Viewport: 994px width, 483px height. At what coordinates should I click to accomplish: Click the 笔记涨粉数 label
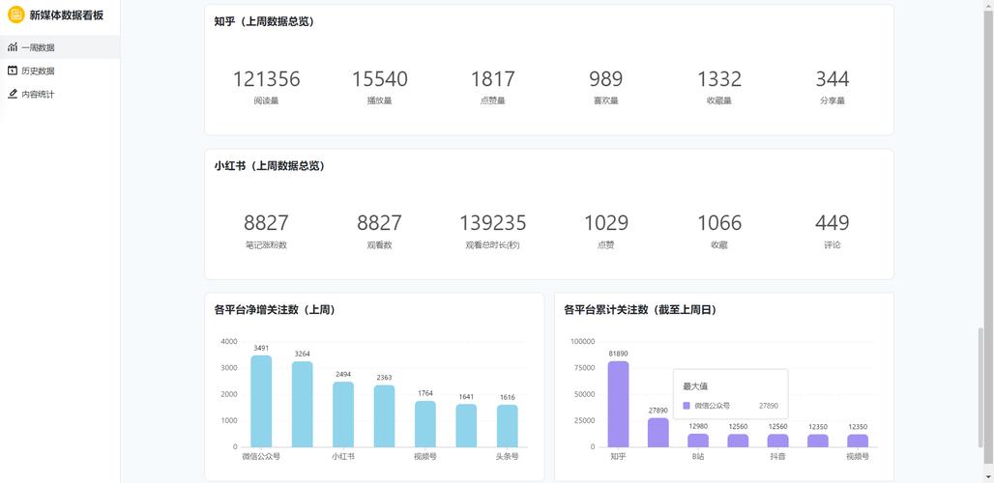[x=266, y=245]
